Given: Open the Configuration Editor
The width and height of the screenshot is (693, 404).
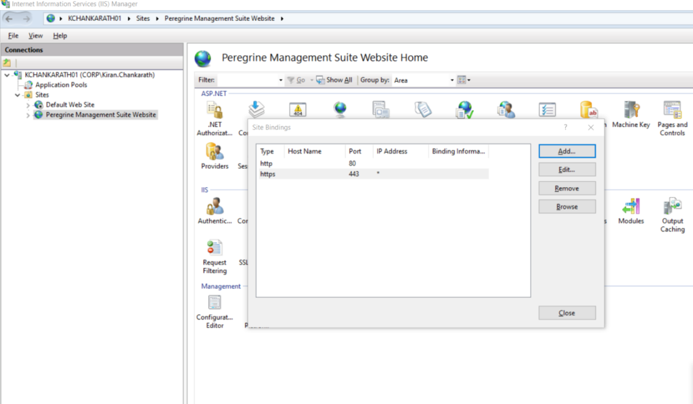Looking at the screenshot, I should tap(214, 304).
